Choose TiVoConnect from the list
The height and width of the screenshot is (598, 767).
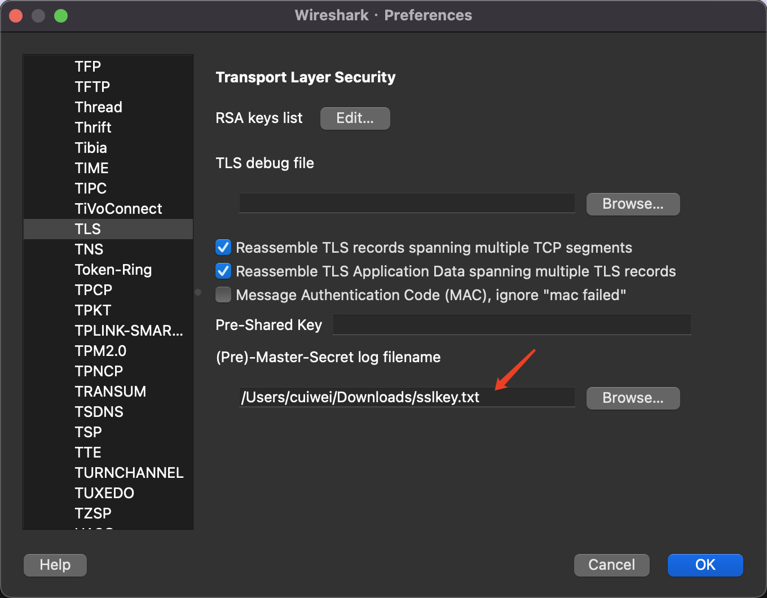(x=108, y=209)
